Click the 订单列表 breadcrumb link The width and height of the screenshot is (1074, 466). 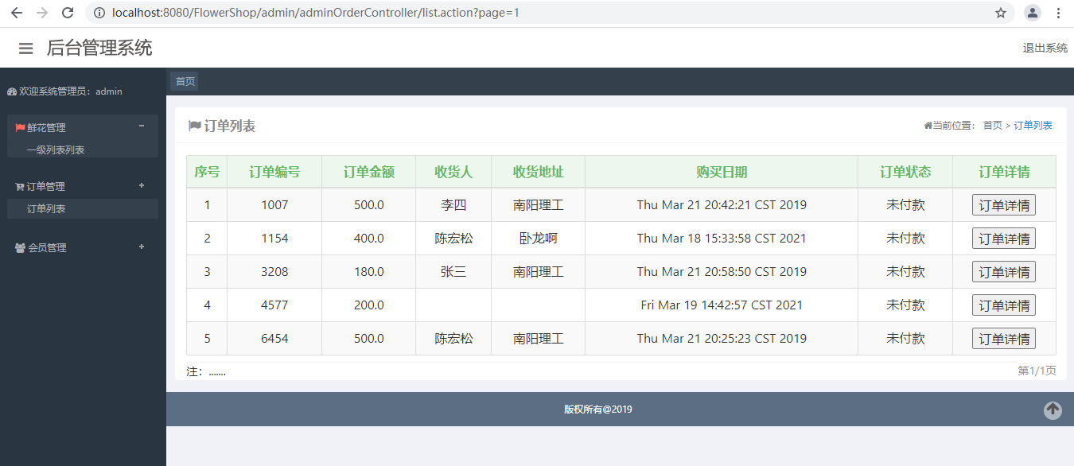pyautogui.click(x=1033, y=126)
